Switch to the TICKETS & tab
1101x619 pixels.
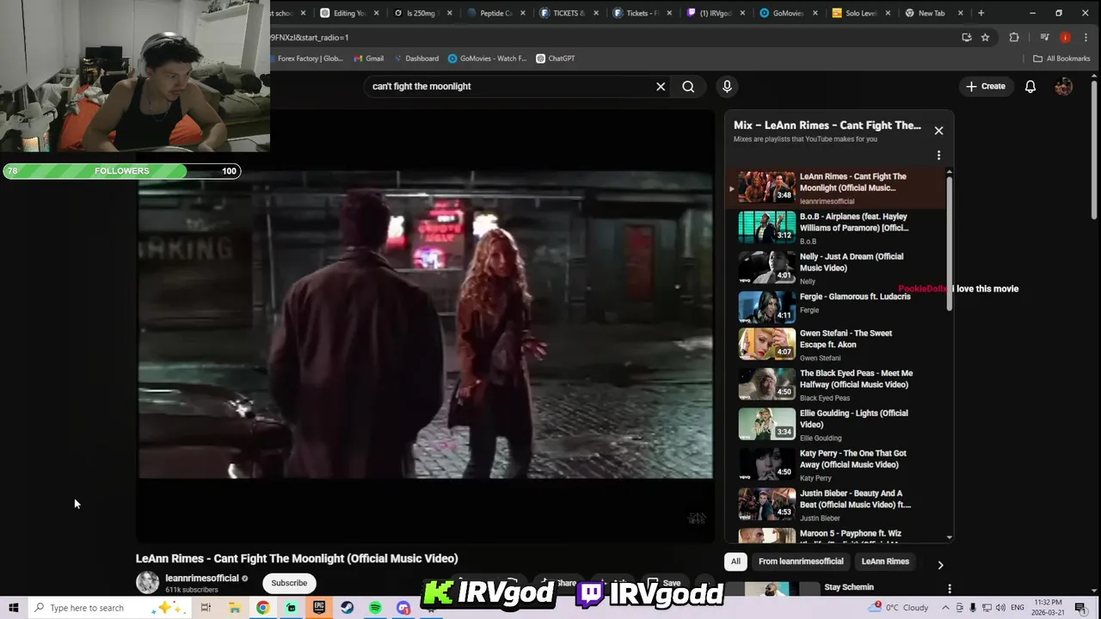[x=568, y=13]
